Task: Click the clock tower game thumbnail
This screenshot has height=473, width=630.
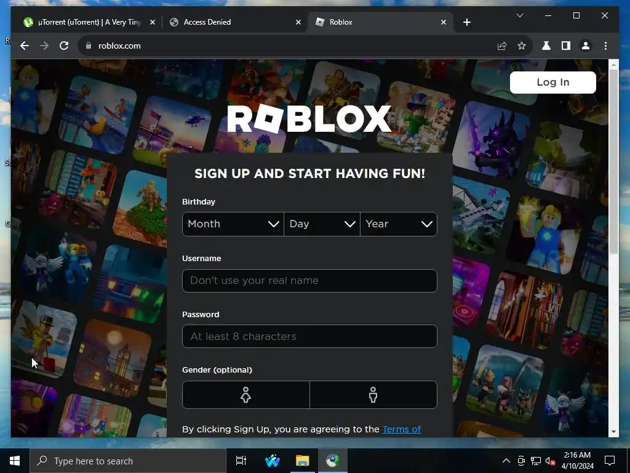Action: (x=113, y=359)
